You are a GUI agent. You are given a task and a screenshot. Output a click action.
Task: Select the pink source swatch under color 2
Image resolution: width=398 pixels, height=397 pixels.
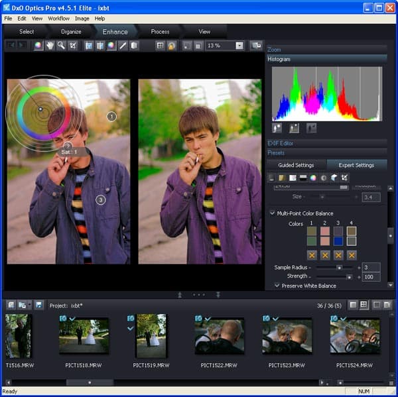pyautogui.click(x=325, y=231)
